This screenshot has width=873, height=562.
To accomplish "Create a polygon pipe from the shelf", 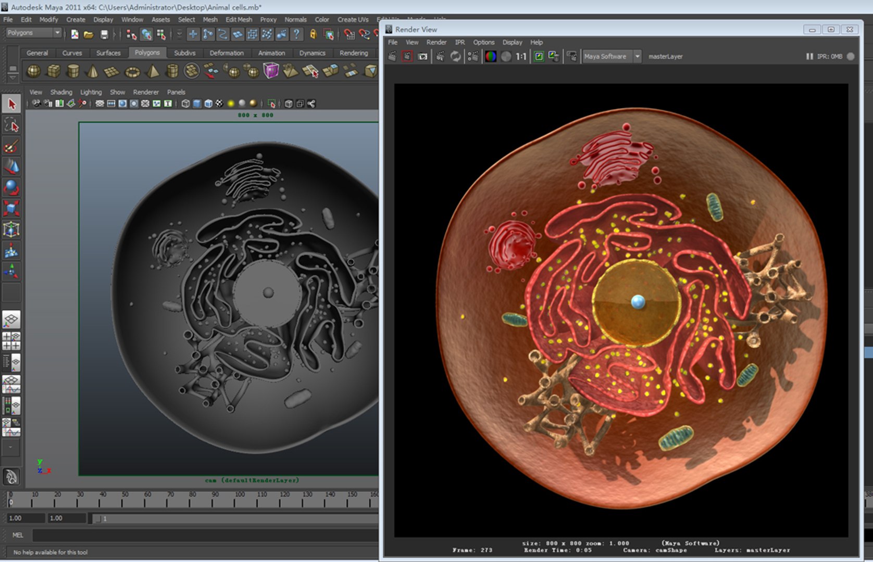I will click(172, 71).
